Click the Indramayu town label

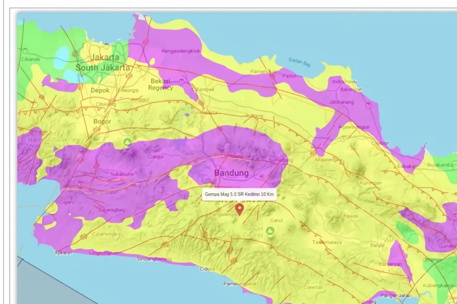(344, 82)
